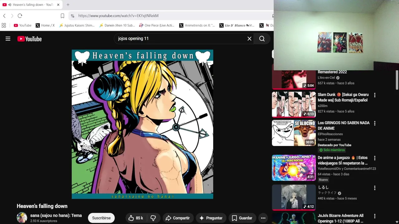Open YouTube bookmark

pyautogui.click(x=22, y=26)
